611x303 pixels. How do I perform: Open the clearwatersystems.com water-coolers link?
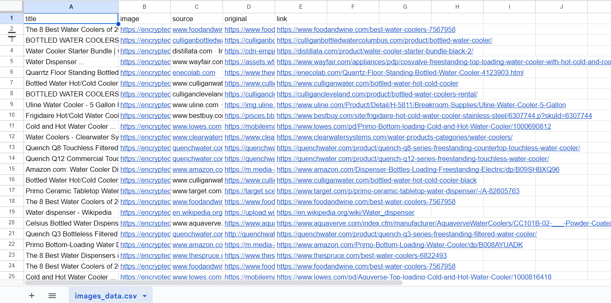(395, 137)
